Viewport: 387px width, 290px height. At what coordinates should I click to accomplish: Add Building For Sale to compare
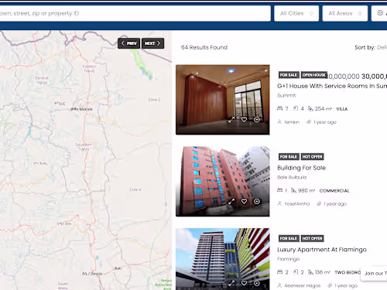pyautogui.click(x=257, y=201)
